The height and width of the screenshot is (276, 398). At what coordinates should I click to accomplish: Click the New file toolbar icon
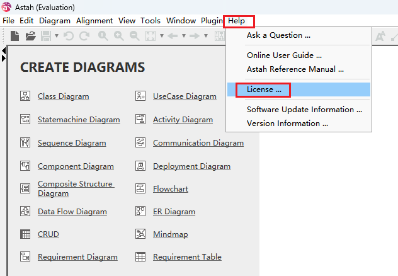[14, 36]
